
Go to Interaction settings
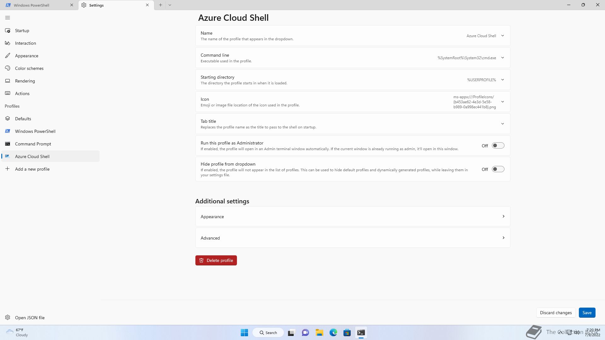[50, 43]
